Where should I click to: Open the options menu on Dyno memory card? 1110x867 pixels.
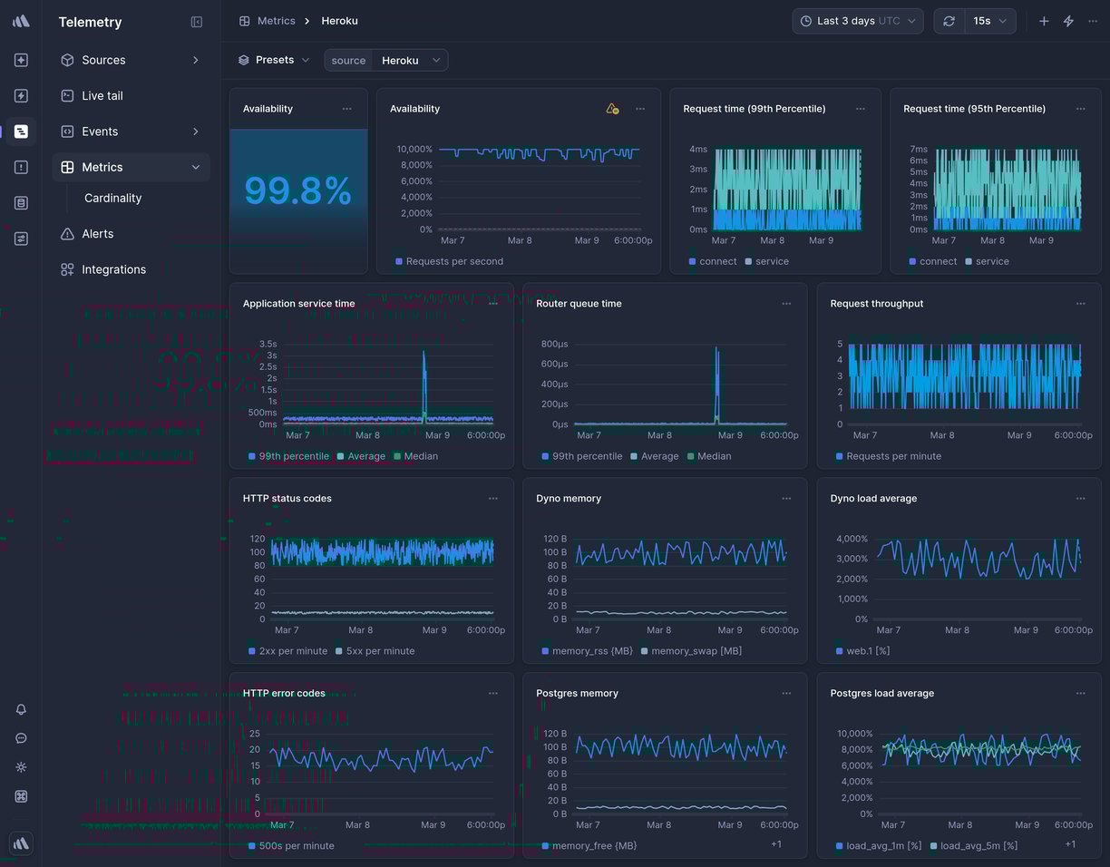coord(786,498)
